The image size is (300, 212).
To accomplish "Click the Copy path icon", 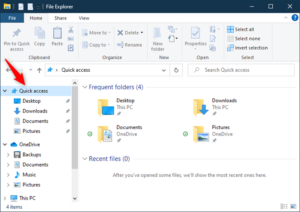I will [x=70, y=39].
